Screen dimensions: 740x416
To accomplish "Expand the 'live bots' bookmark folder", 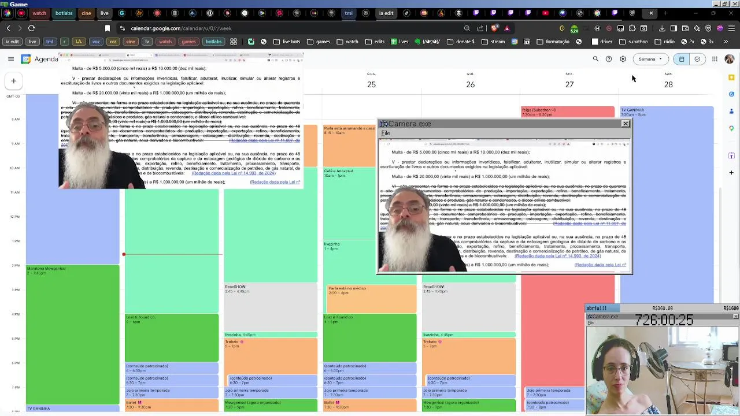I will click(287, 42).
